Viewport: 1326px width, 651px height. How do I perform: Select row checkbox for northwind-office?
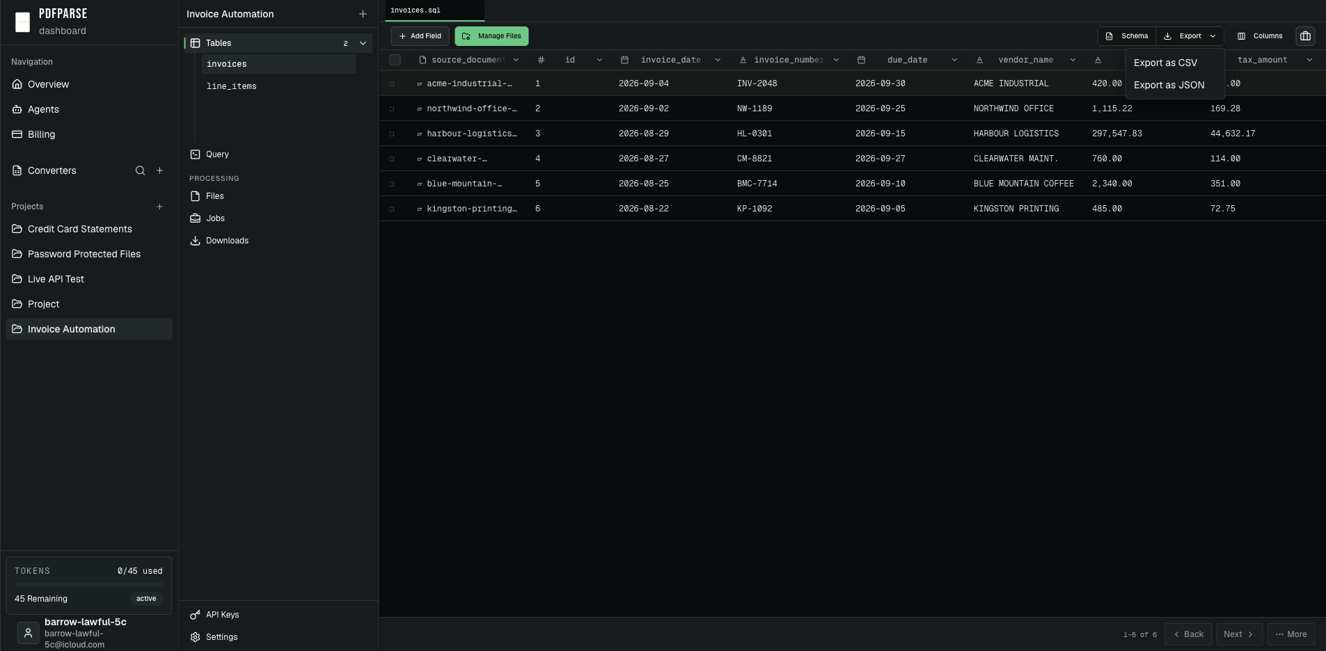pyautogui.click(x=392, y=108)
